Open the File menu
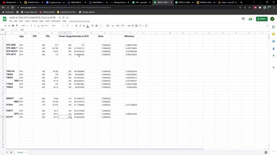 [10, 21]
